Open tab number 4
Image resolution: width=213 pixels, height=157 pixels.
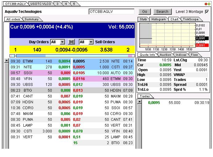[x=66, y=4]
